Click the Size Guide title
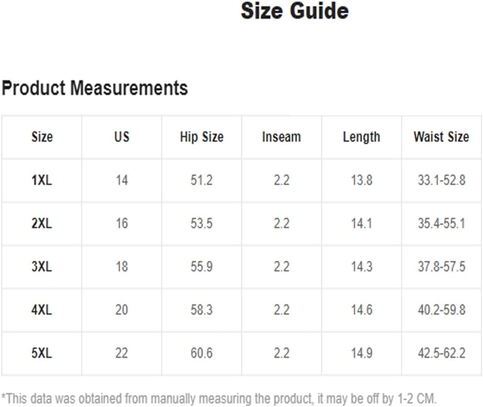483x407 pixels. pos(295,11)
